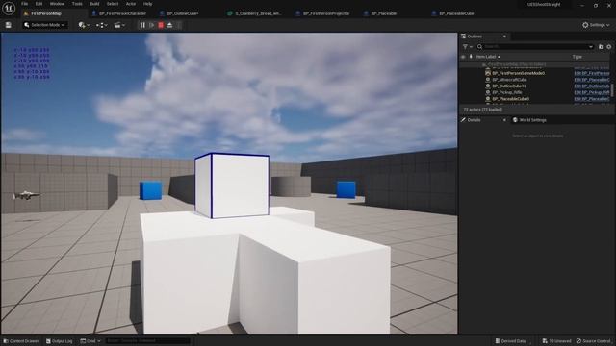Viewport: 616px width, 346px height.
Task: Select BP_MinecraftCube in the Outliner
Action: 509,80
